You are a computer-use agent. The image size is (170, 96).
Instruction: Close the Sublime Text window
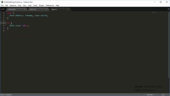pyautogui.click(x=167, y=2)
